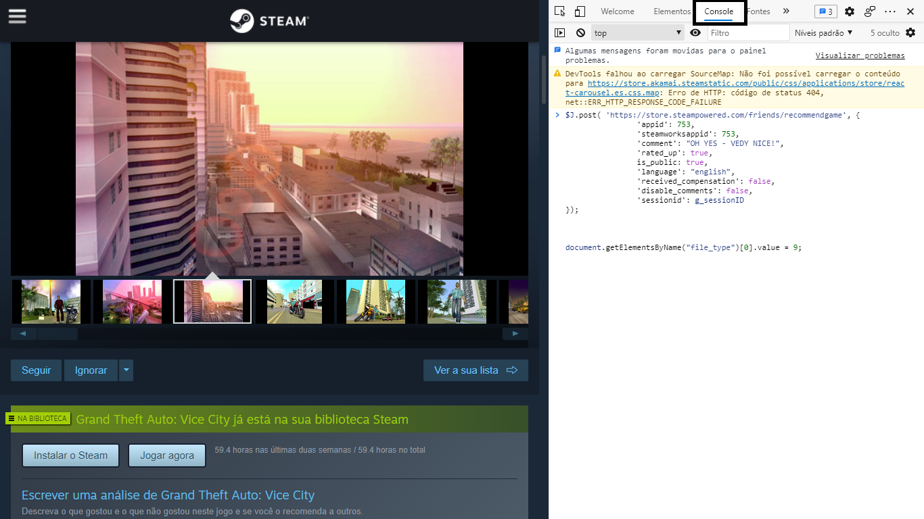Toggle device emulation mode in DevTools
924x519 pixels.
click(x=580, y=11)
